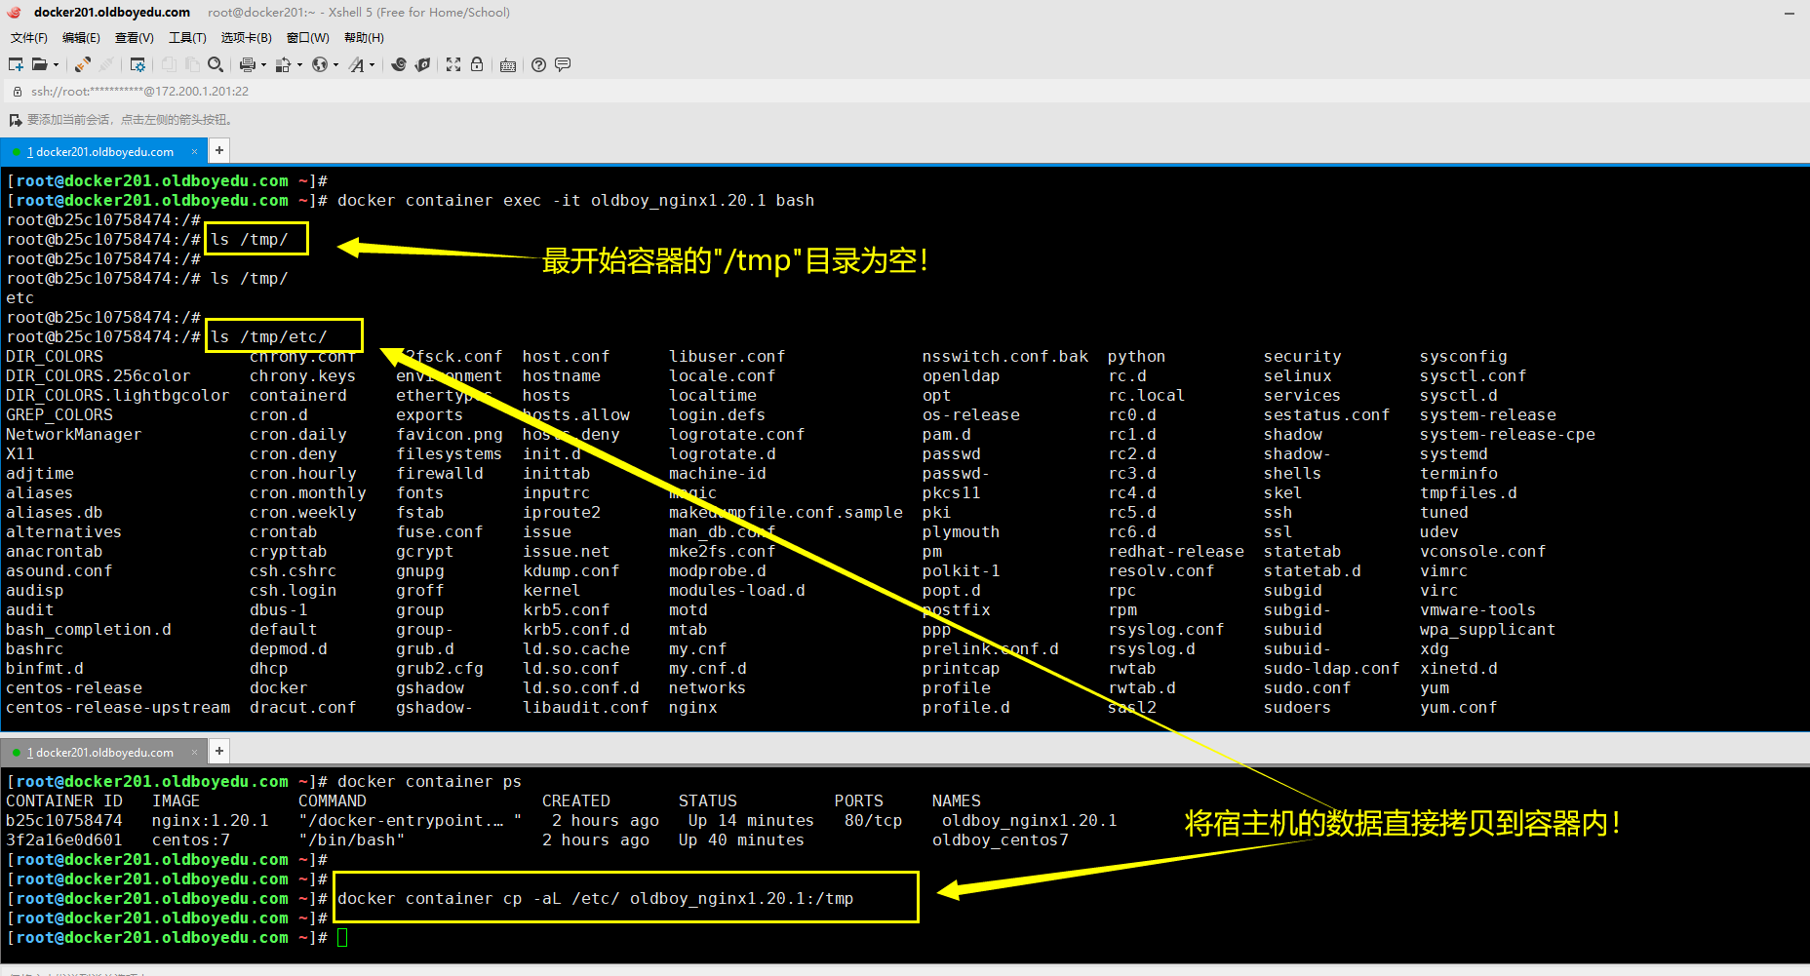Click the speech bubble feedback icon
This screenshot has width=1810, height=976.
click(x=563, y=64)
